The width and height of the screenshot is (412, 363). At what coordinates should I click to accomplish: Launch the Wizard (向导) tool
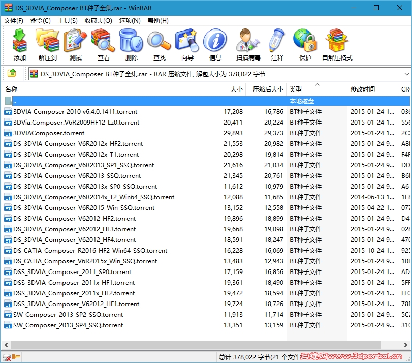click(187, 45)
